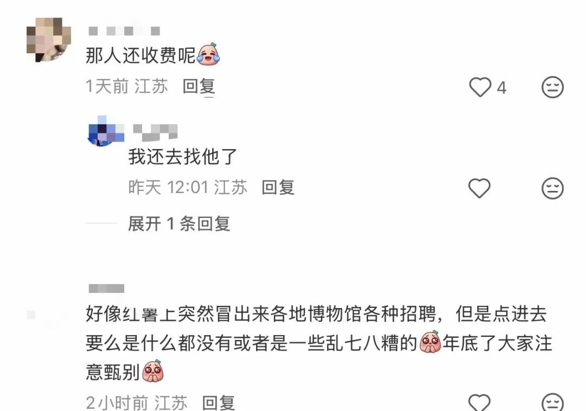Reply to the 2小时前 museum comment
The height and width of the screenshot is (411, 586).
tap(219, 403)
